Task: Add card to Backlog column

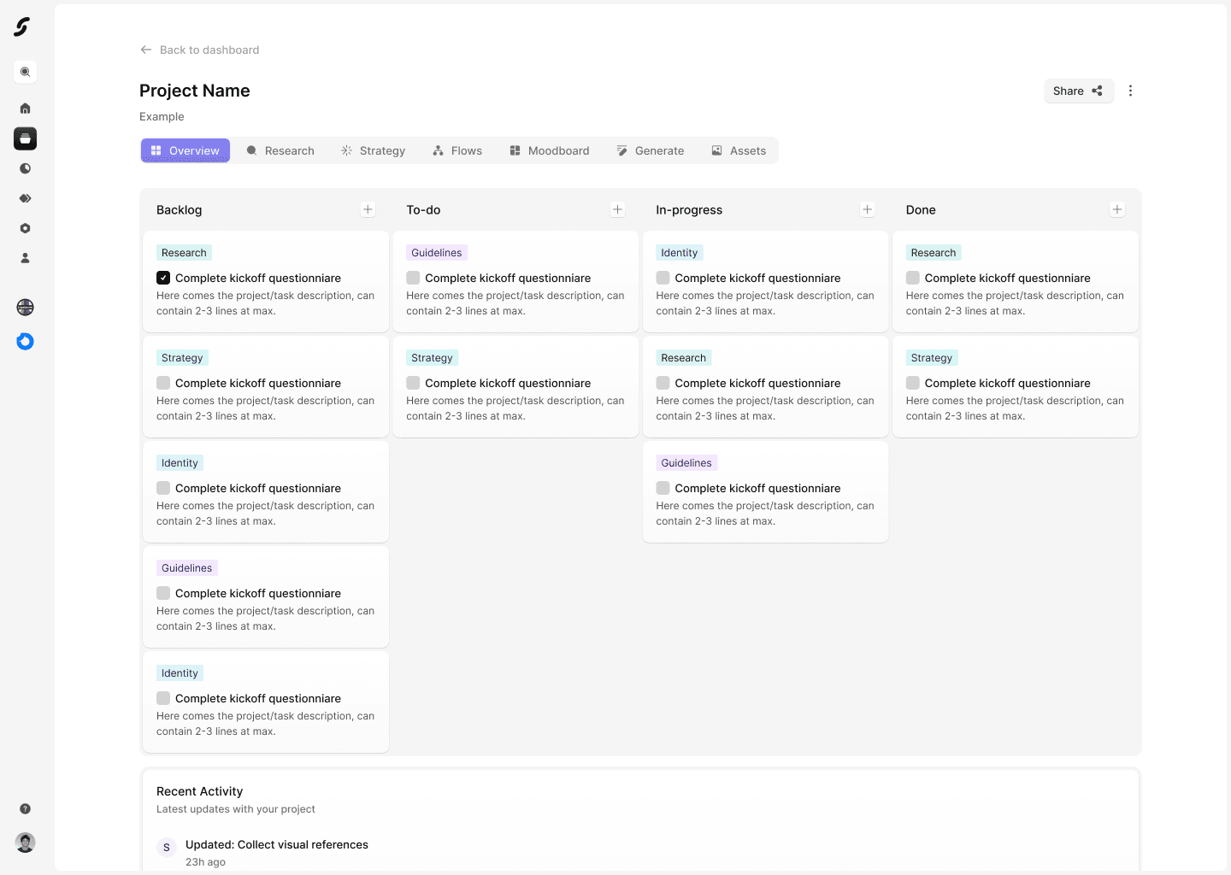Action: pyautogui.click(x=368, y=209)
